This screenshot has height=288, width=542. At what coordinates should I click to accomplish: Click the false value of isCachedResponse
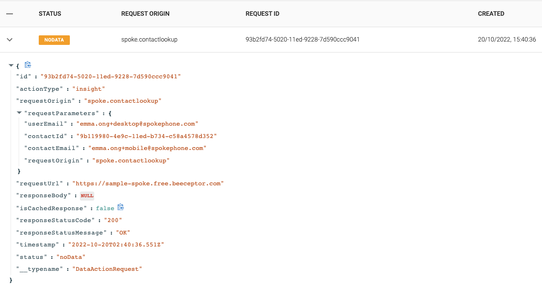(x=105, y=207)
